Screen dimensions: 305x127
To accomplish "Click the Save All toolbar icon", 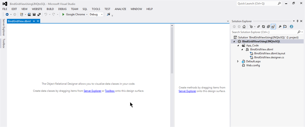I will point(39,14).
